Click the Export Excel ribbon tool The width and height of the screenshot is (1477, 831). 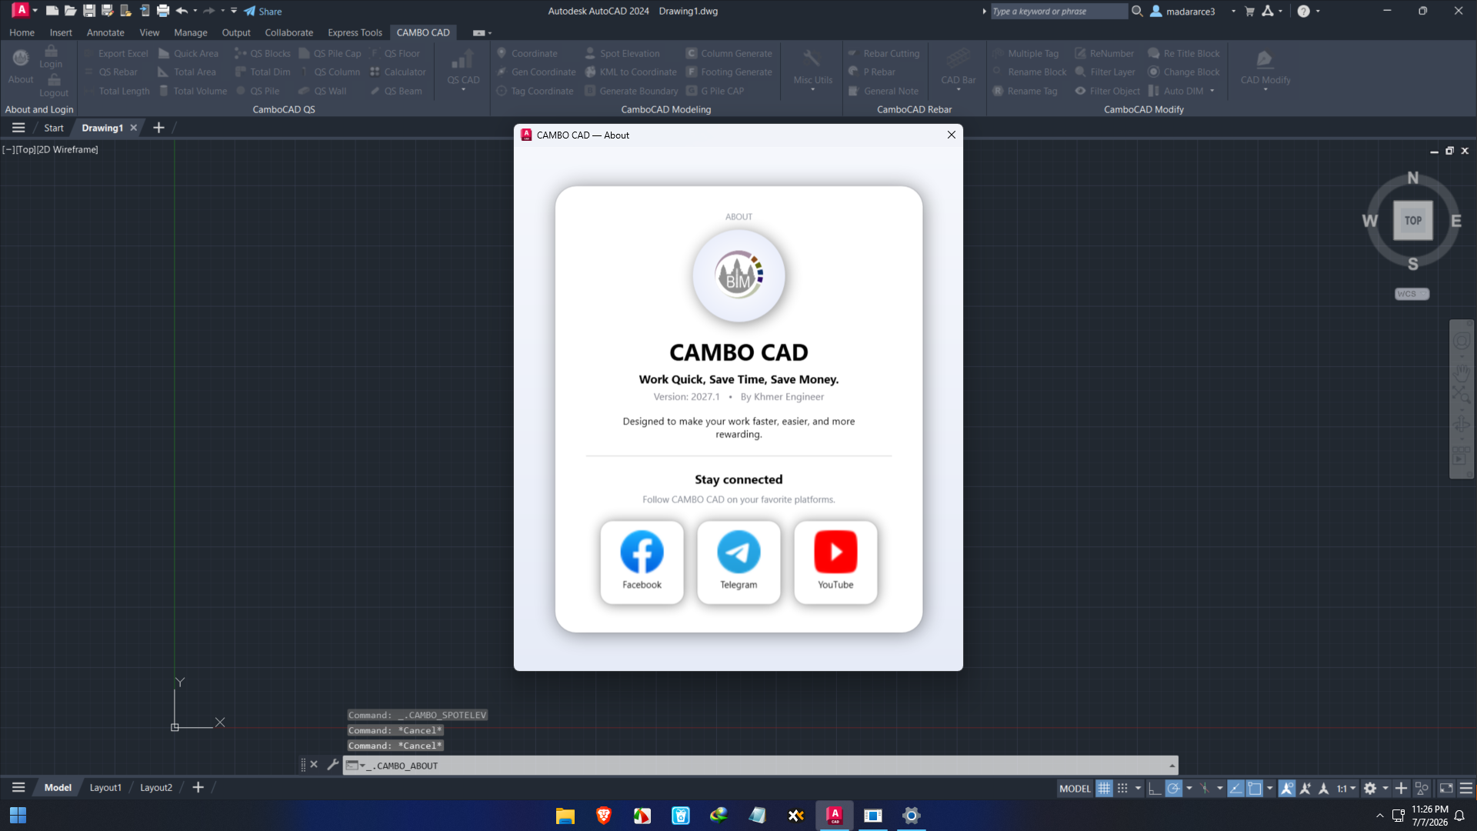point(115,53)
